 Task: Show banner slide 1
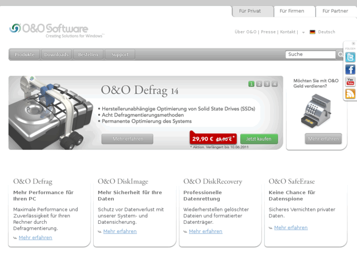click(251, 84)
